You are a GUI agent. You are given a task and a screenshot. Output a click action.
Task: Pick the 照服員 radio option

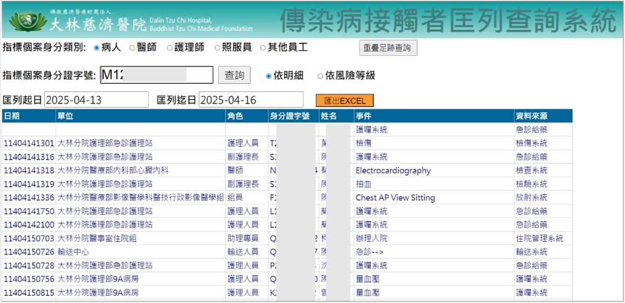pyautogui.click(x=217, y=48)
